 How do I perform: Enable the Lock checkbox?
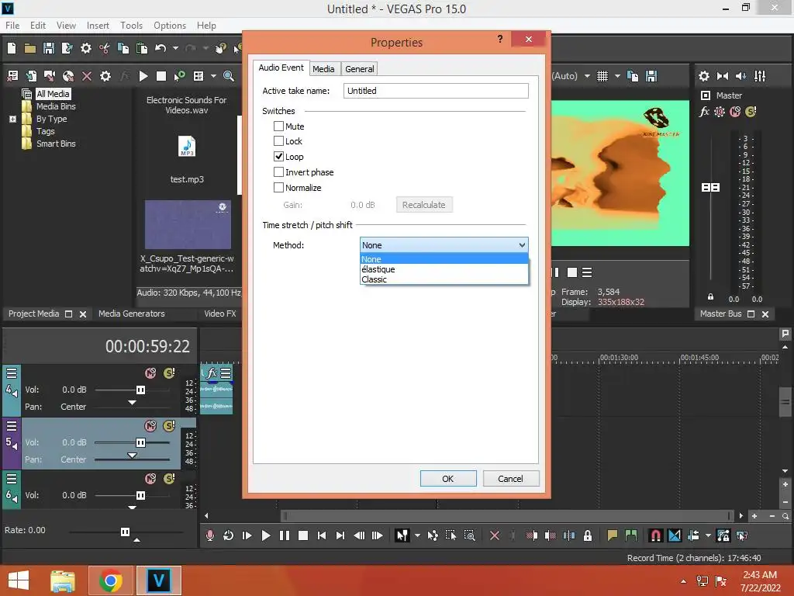tap(278, 141)
